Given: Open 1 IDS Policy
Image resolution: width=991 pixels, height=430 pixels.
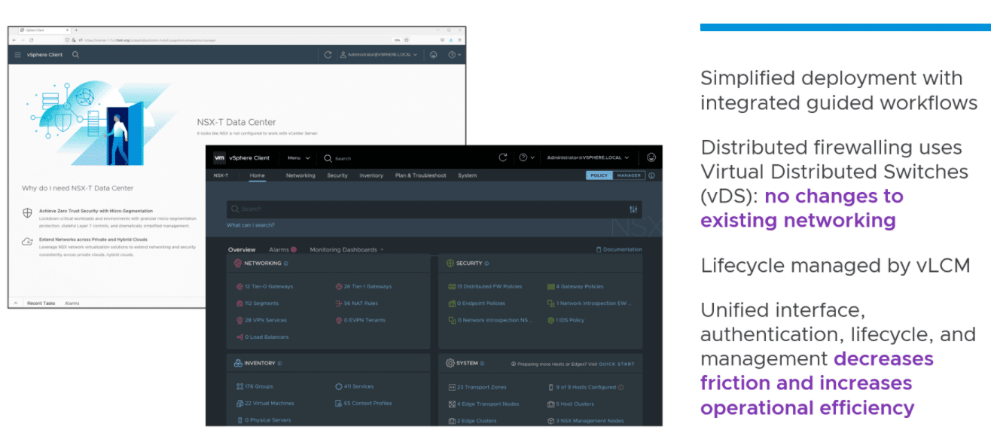Looking at the screenshot, I should pyautogui.click(x=566, y=320).
